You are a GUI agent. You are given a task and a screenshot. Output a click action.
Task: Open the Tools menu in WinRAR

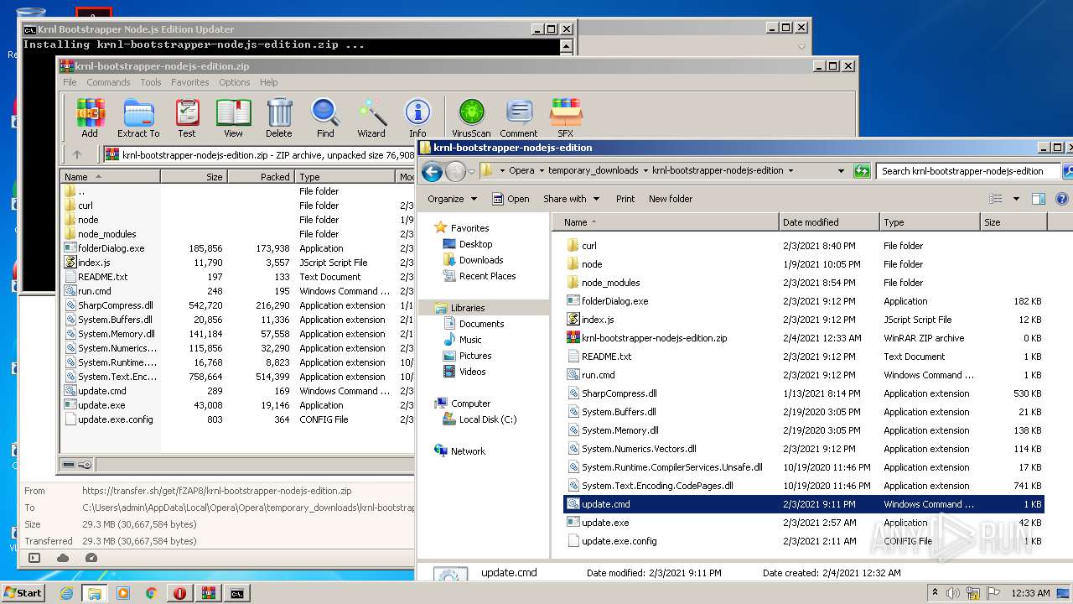coord(151,82)
